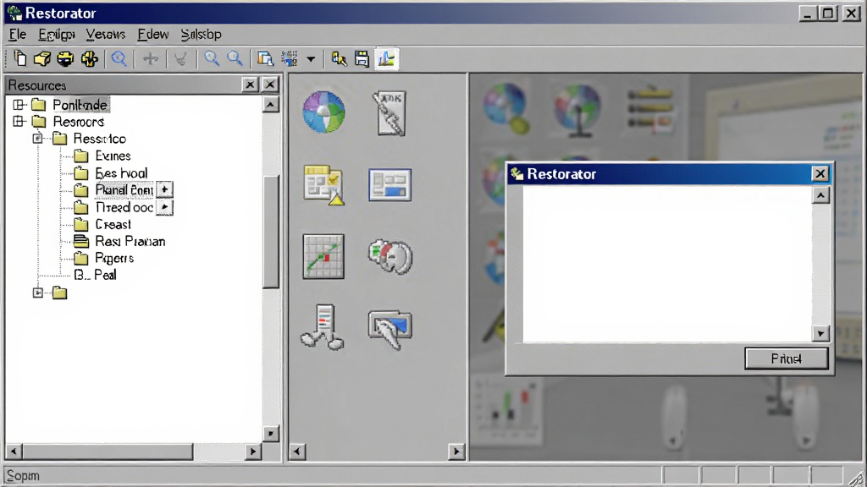Select the document with music notes icon
The height and width of the screenshot is (487, 867).
point(323,327)
